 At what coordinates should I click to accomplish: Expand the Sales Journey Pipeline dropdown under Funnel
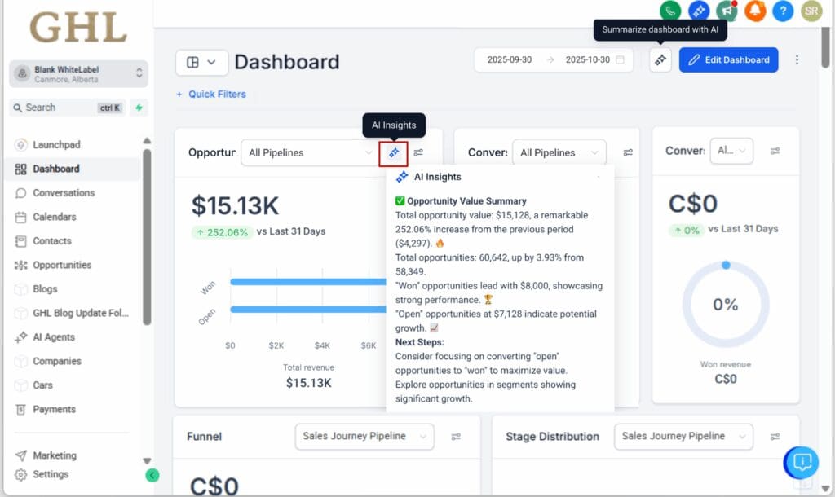pyautogui.click(x=364, y=437)
